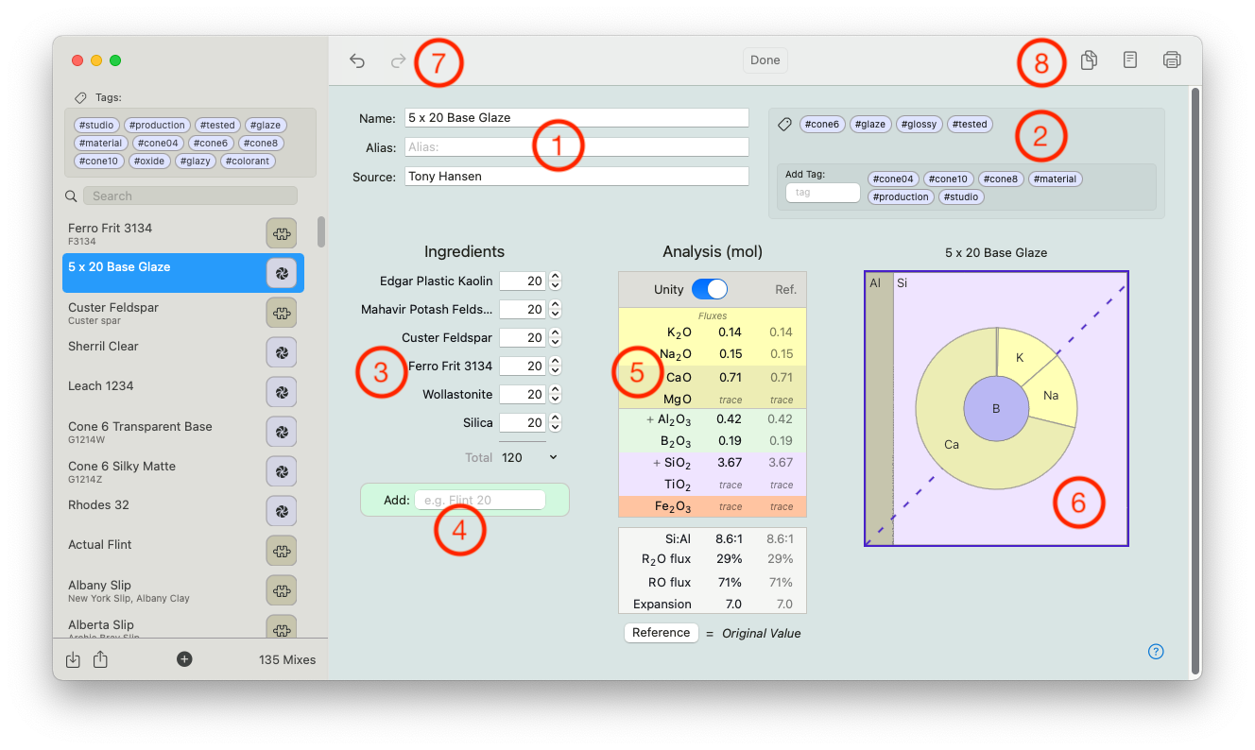Click the Na segment of the donut chart
This screenshot has width=1255, height=750.
(x=1051, y=395)
